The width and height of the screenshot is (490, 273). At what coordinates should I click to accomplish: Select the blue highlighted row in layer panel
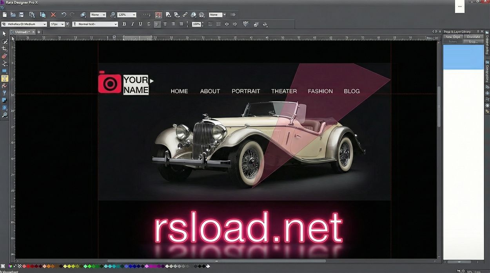[x=463, y=57]
